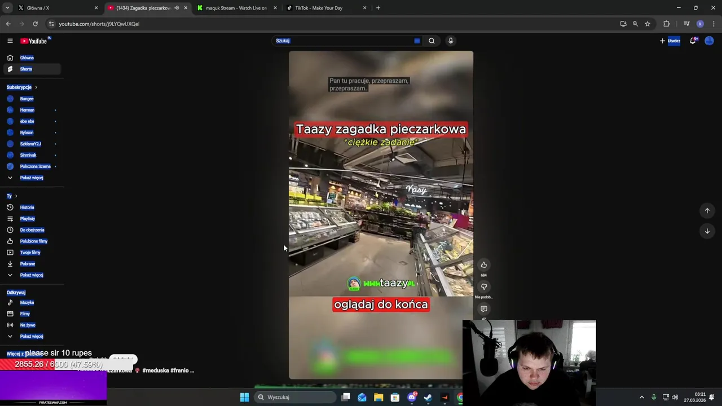Screen dimensions: 722x406
Task: Open the Rybson subscription channel
Action: pos(27,133)
